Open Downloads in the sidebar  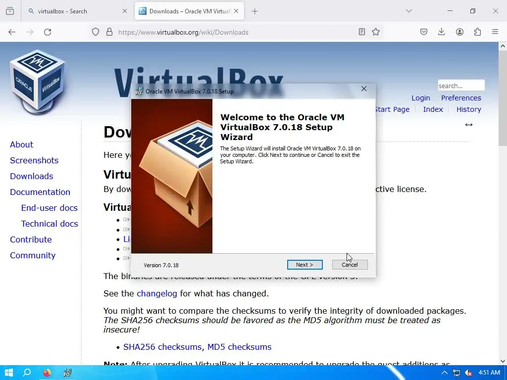(x=31, y=176)
